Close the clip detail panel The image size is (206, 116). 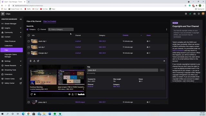click(x=164, y=61)
